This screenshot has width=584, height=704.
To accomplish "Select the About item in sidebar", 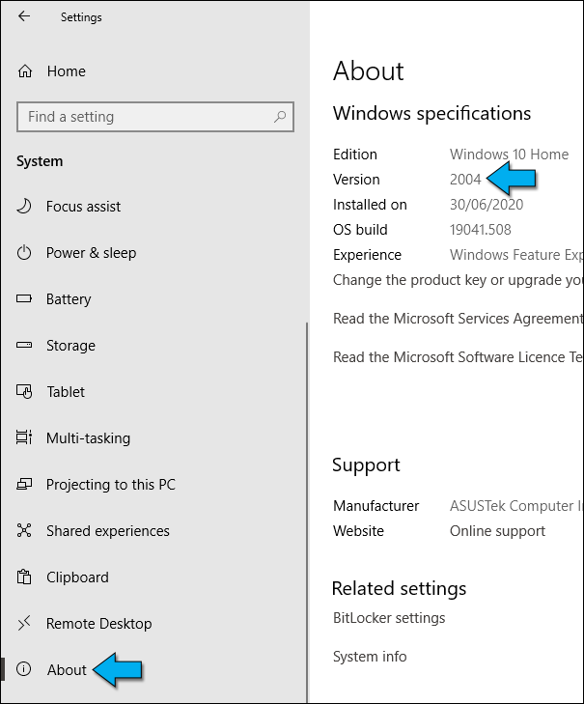I will point(67,670).
